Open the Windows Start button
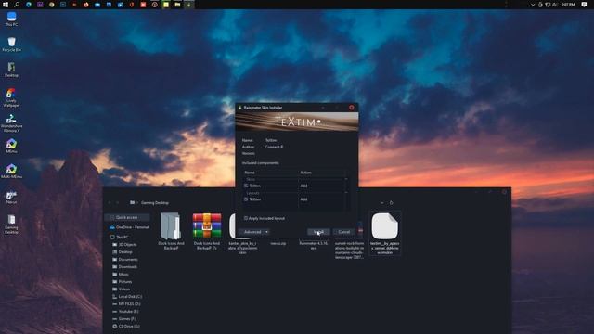 click(x=6, y=5)
